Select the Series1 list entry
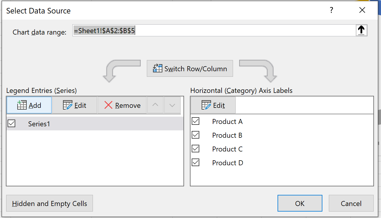 (x=95, y=124)
